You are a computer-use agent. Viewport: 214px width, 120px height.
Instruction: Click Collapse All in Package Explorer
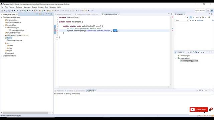37,14
